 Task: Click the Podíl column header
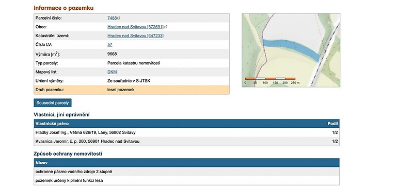click(x=332, y=124)
